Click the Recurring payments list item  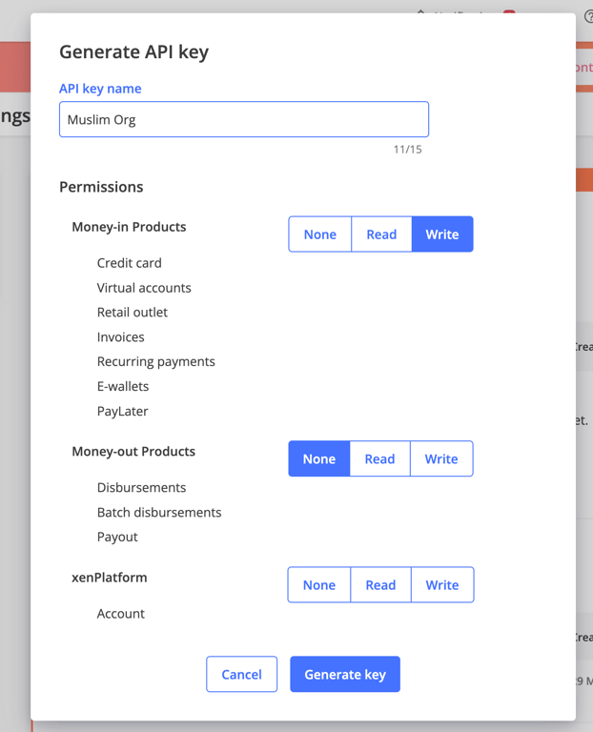(156, 362)
